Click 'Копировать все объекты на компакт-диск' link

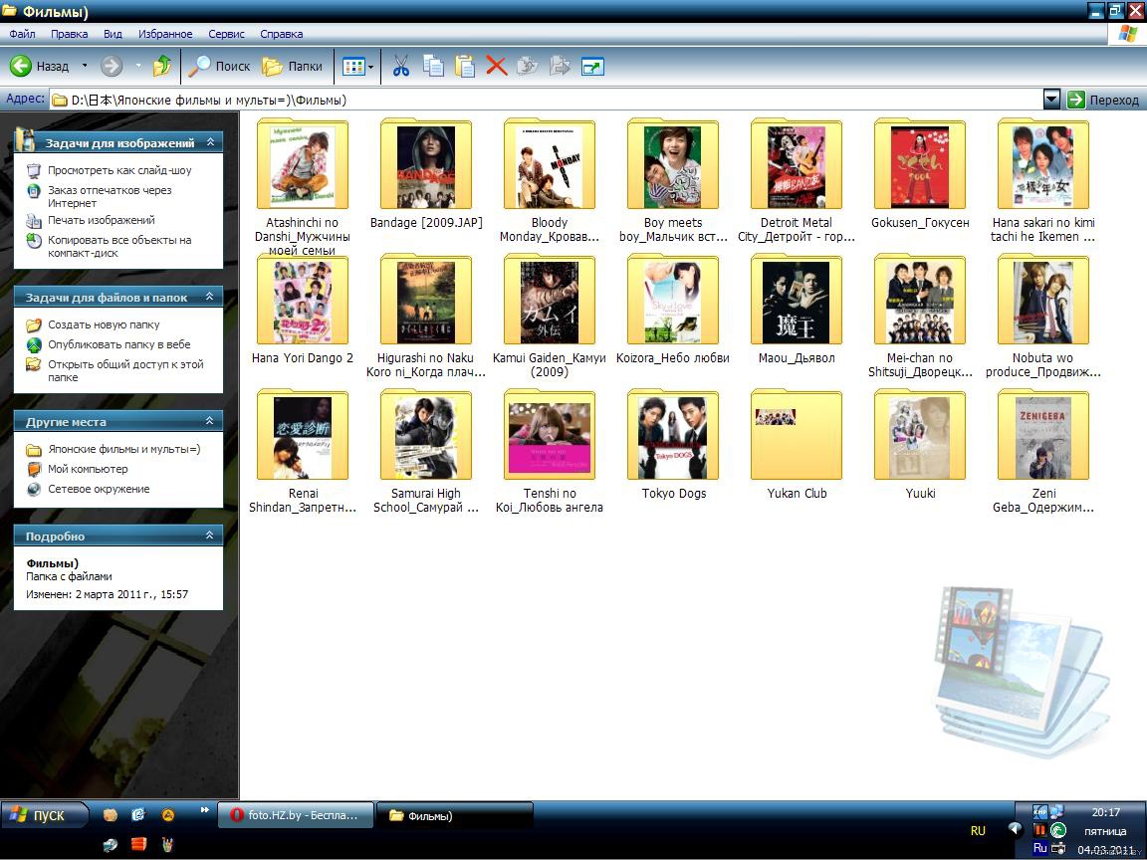119,247
